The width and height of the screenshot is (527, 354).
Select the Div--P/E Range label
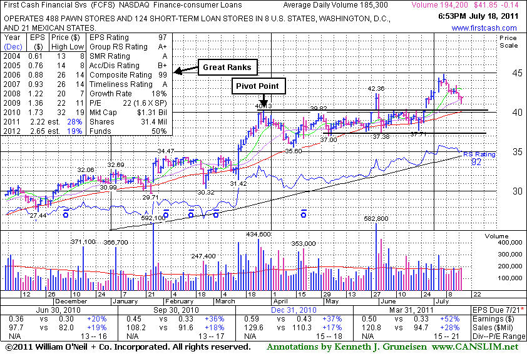pos(499,336)
